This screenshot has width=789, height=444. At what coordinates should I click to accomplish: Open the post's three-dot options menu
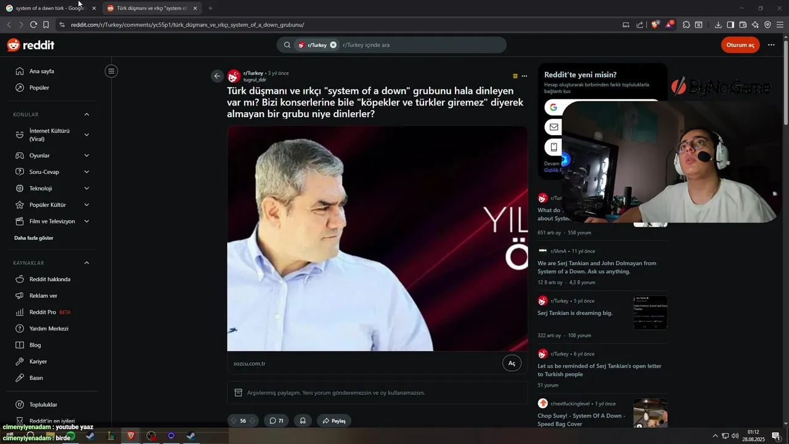[525, 76]
